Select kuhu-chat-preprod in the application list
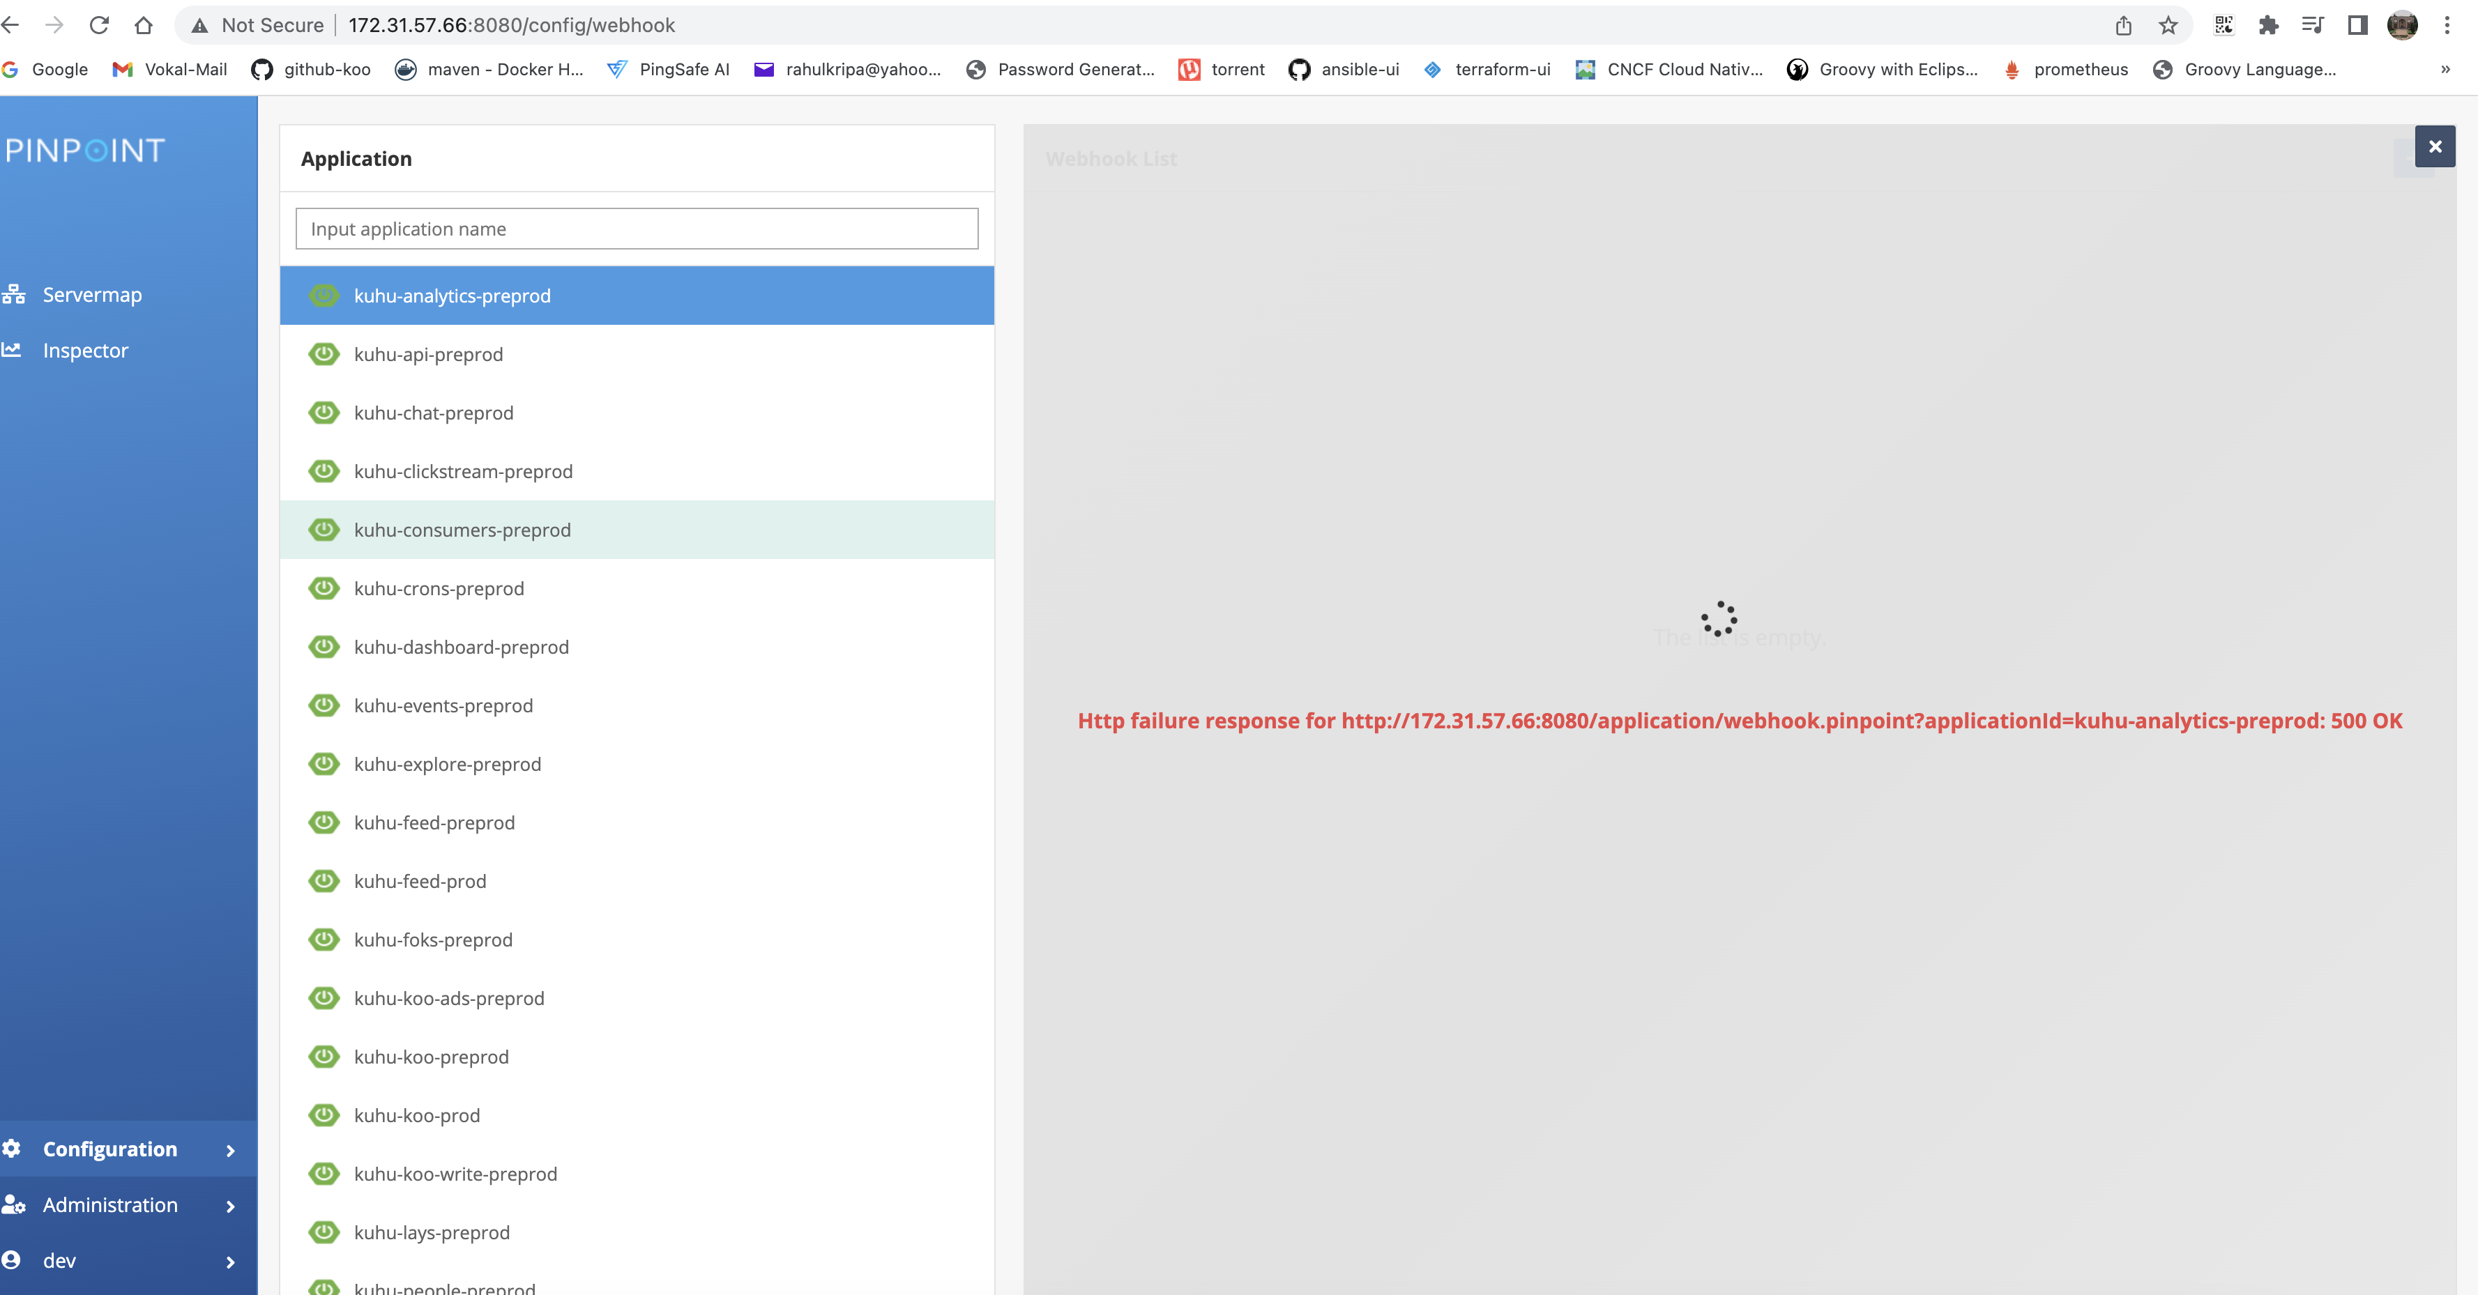This screenshot has width=2478, height=1295. [x=434, y=413]
